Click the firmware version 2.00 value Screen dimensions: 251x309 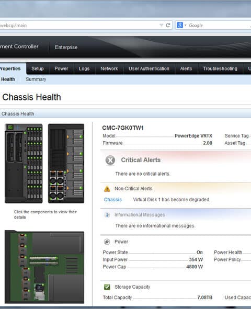(208, 143)
